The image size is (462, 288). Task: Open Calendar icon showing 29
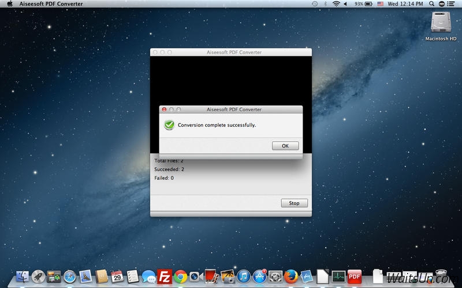[x=117, y=277]
